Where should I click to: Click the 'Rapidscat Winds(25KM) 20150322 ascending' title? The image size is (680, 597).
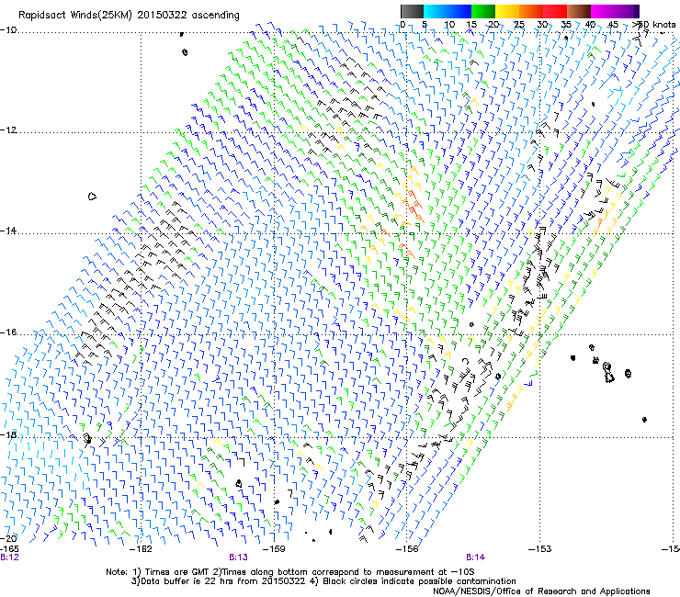[129, 16]
